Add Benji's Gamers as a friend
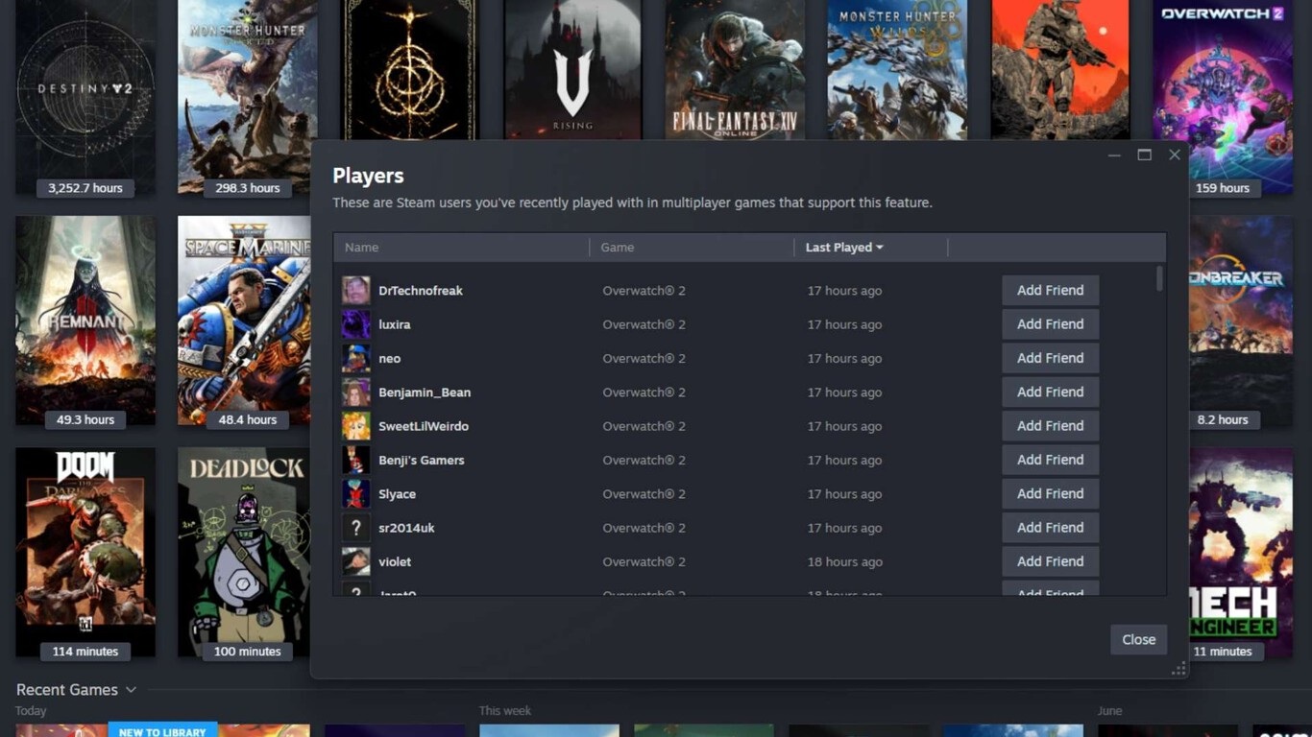Image resolution: width=1312 pixels, height=737 pixels. point(1050,460)
